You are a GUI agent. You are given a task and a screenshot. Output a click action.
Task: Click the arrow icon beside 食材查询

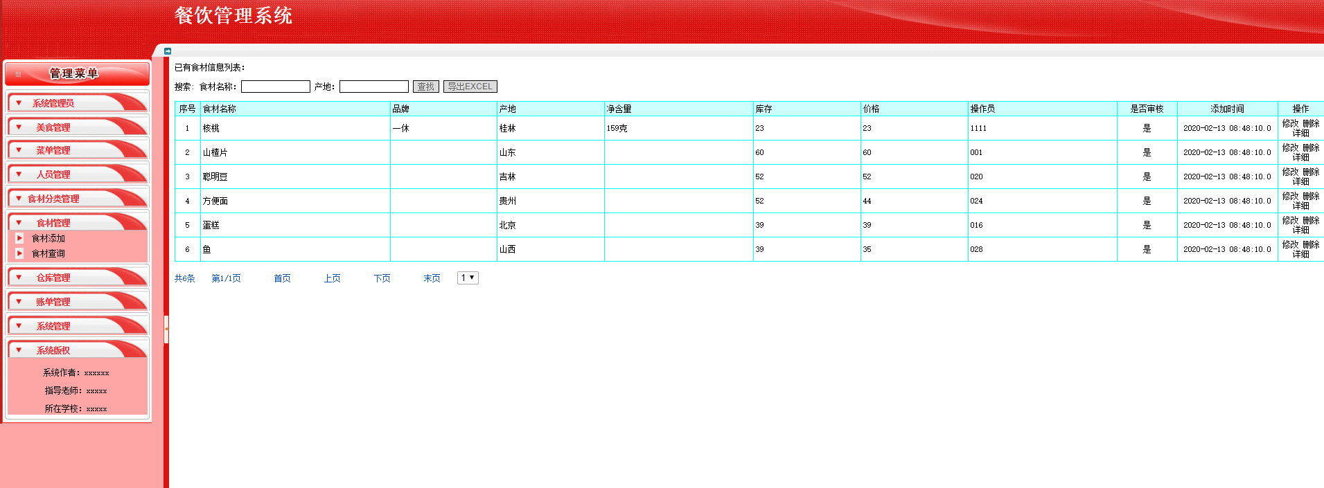(x=19, y=253)
